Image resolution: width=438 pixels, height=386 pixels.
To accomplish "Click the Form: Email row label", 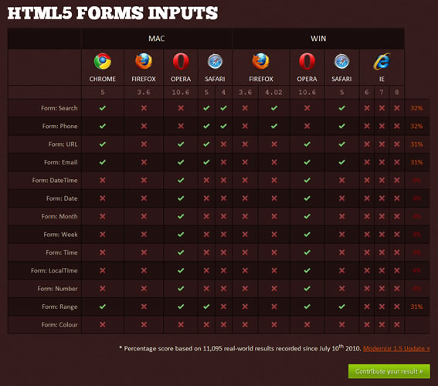I will [x=60, y=162].
